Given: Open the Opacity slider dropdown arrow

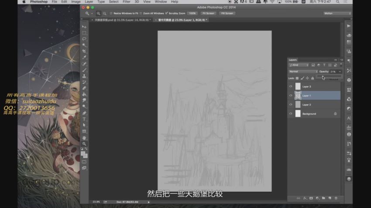Looking at the screenshot, I should click(340, 72).
